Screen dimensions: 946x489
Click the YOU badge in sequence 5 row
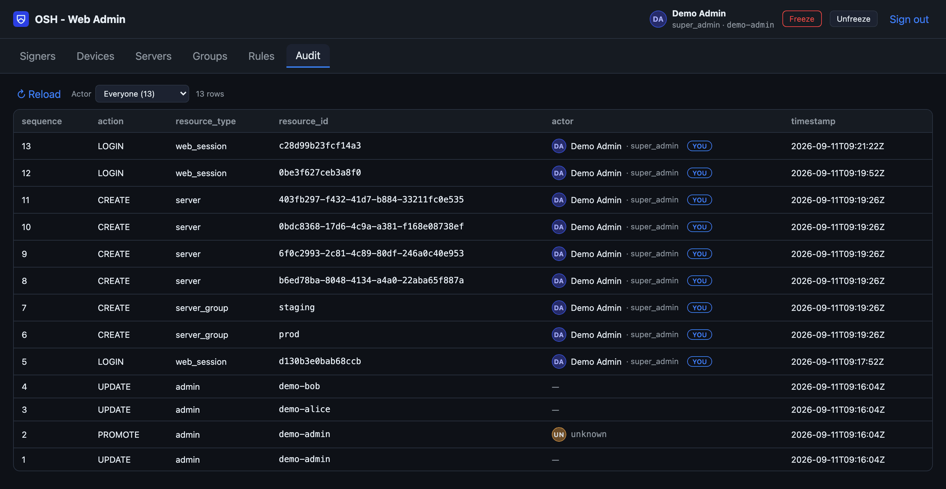pyautogui.click(x=699, y=361)
